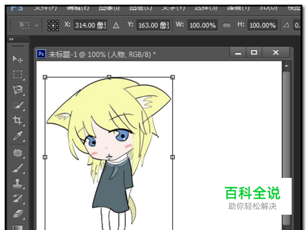Open the 滤镜(T) menu

click(238, 8)
